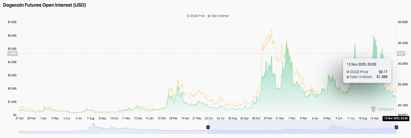Click the $0.5000 right axis label
This screenshot has height=138, width=411.
tap(403, 22)
